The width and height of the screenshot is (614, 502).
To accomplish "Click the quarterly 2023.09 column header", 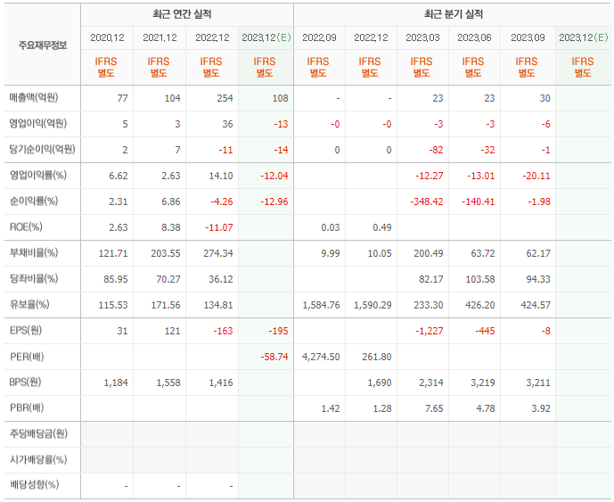I will tap(528, 37).
